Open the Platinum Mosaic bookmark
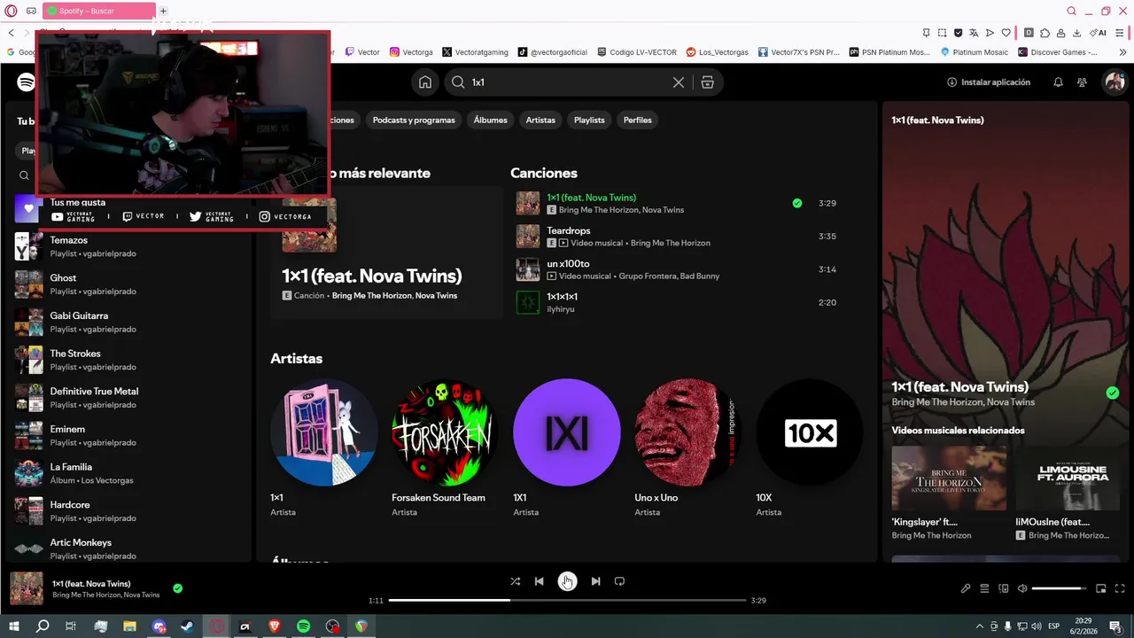1134x638 pixels. (x=974, y=52)
